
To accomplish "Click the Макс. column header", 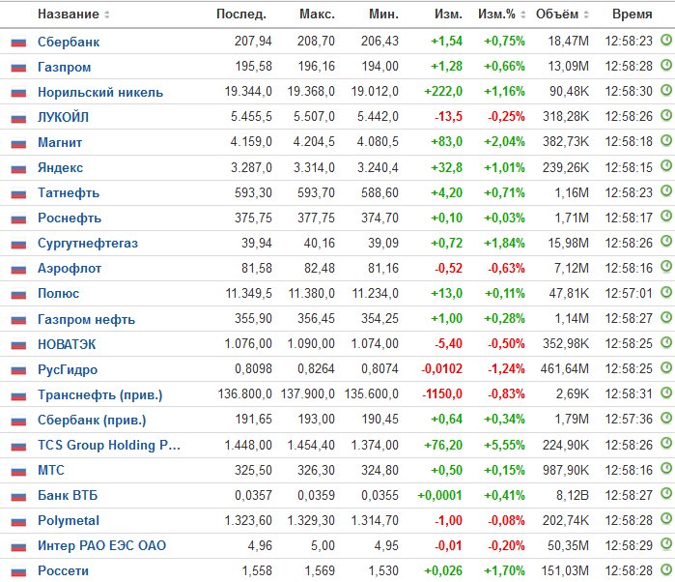I will [317, 15].
